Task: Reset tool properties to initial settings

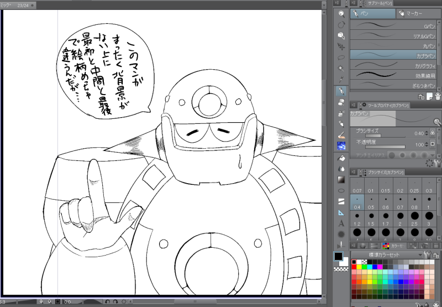Action: pyautogui.click(x=429, y=163)
